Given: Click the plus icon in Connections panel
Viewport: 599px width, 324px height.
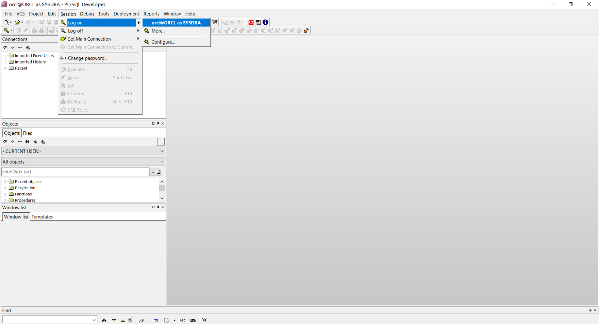Looking at the screenshot, I should point(13,47).
